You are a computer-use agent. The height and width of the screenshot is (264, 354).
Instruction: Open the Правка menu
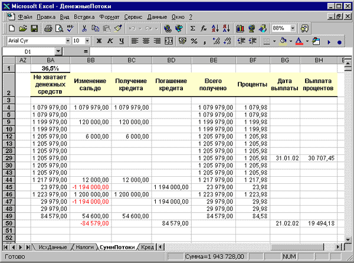pos(46,17)
